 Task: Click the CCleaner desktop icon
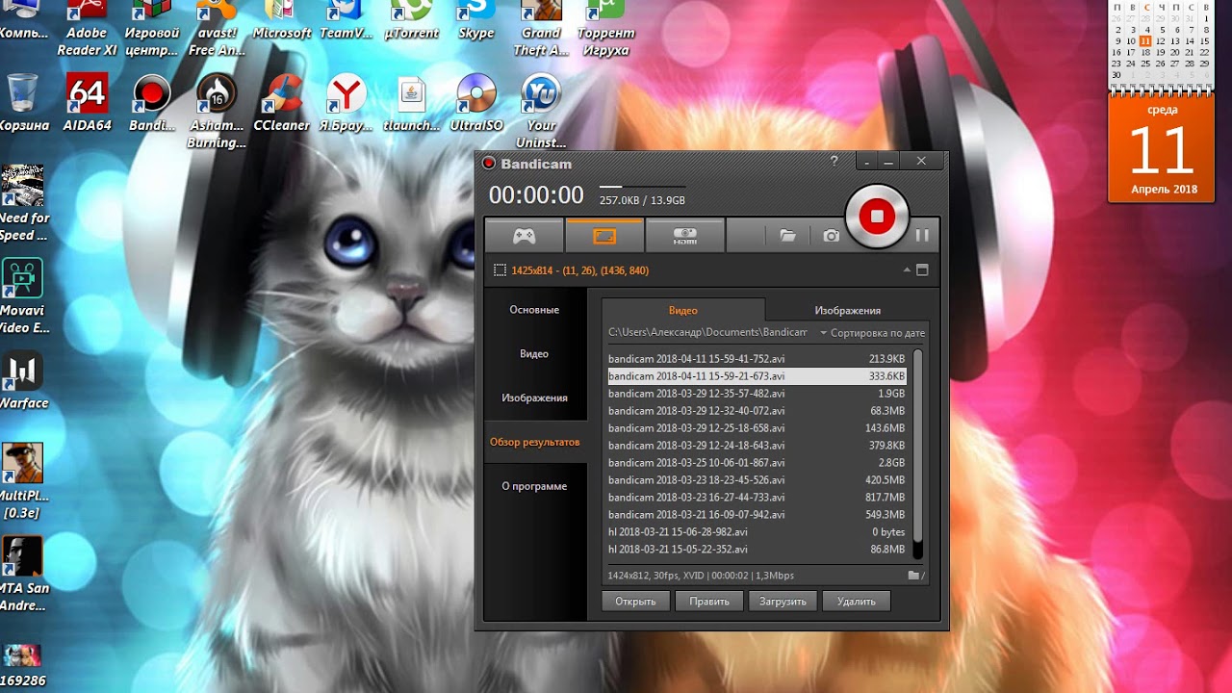281,103
